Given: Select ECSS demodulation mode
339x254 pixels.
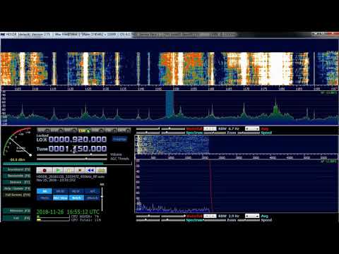Looking at the screenshot, I should (x=57, y=131).
